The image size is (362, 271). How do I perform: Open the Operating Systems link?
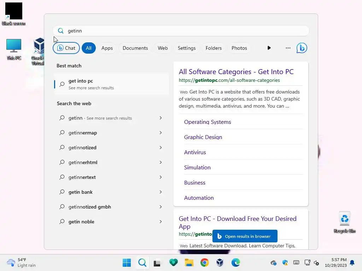click(208, 122)
